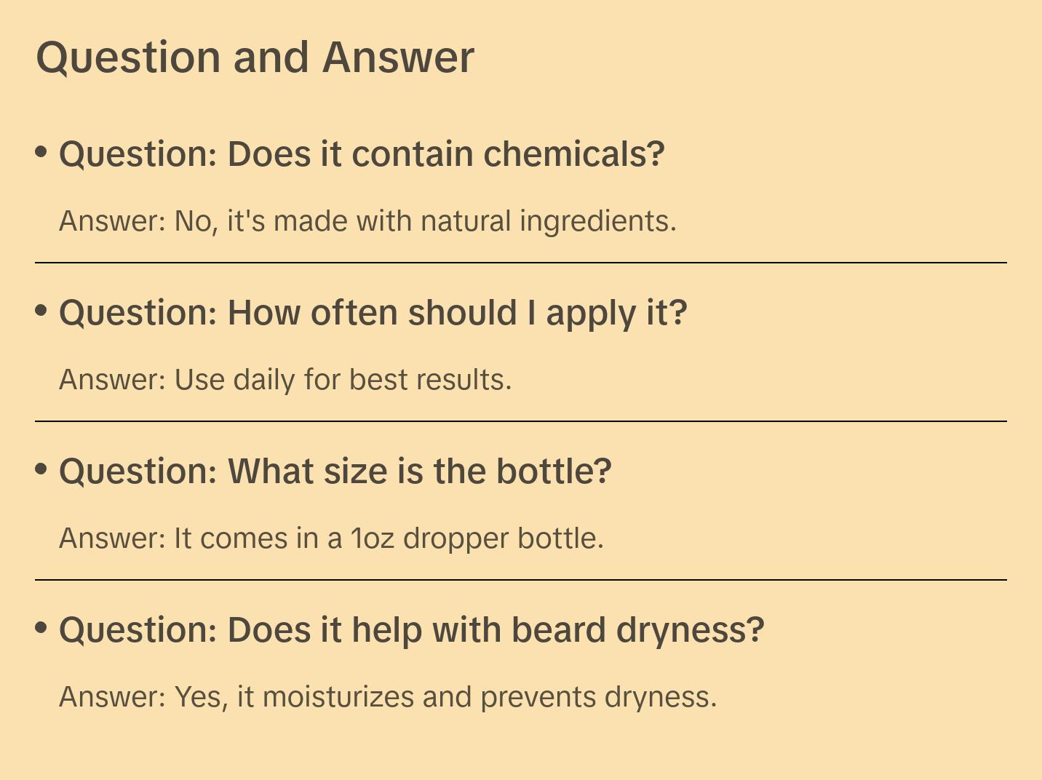
Task: Click the divider line under the "Use daily" answer
Action: pos(521,421)
